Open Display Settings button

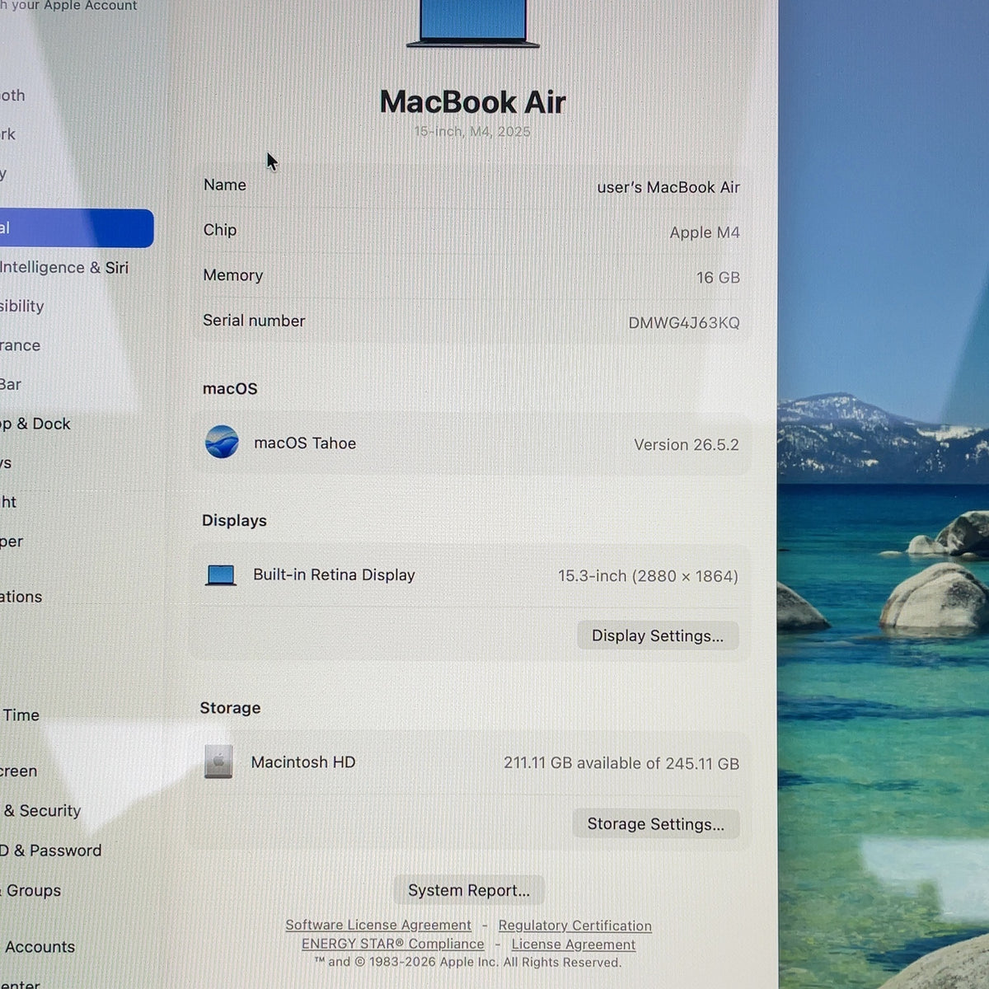[x=658, y=635]
